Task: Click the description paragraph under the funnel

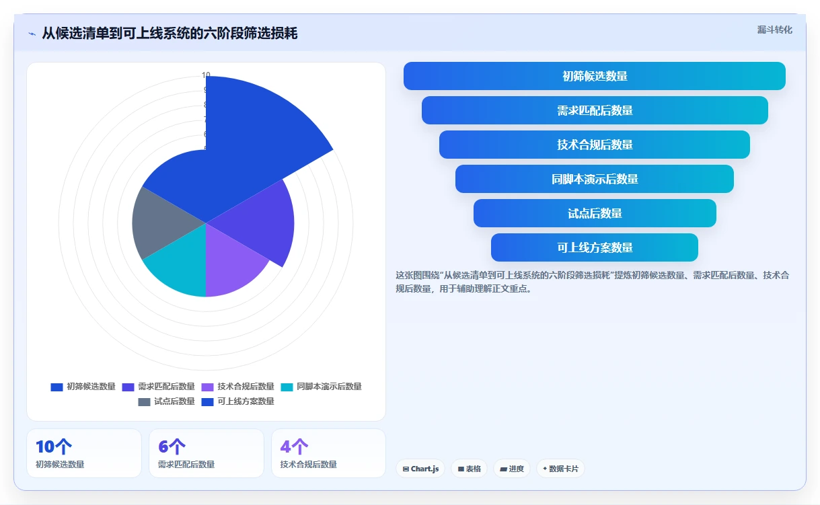Action: tap(592, 282)
